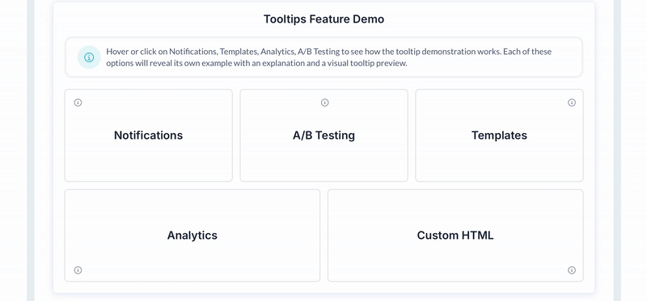
Task: Click the info icon in A/B Testing card
Action: [325, 102]
